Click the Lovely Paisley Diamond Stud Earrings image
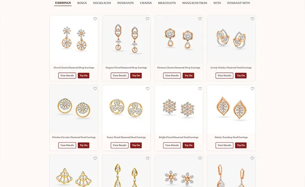Viewport: 305px width, 187px height. pyautogui.click(x=231, y=39)
